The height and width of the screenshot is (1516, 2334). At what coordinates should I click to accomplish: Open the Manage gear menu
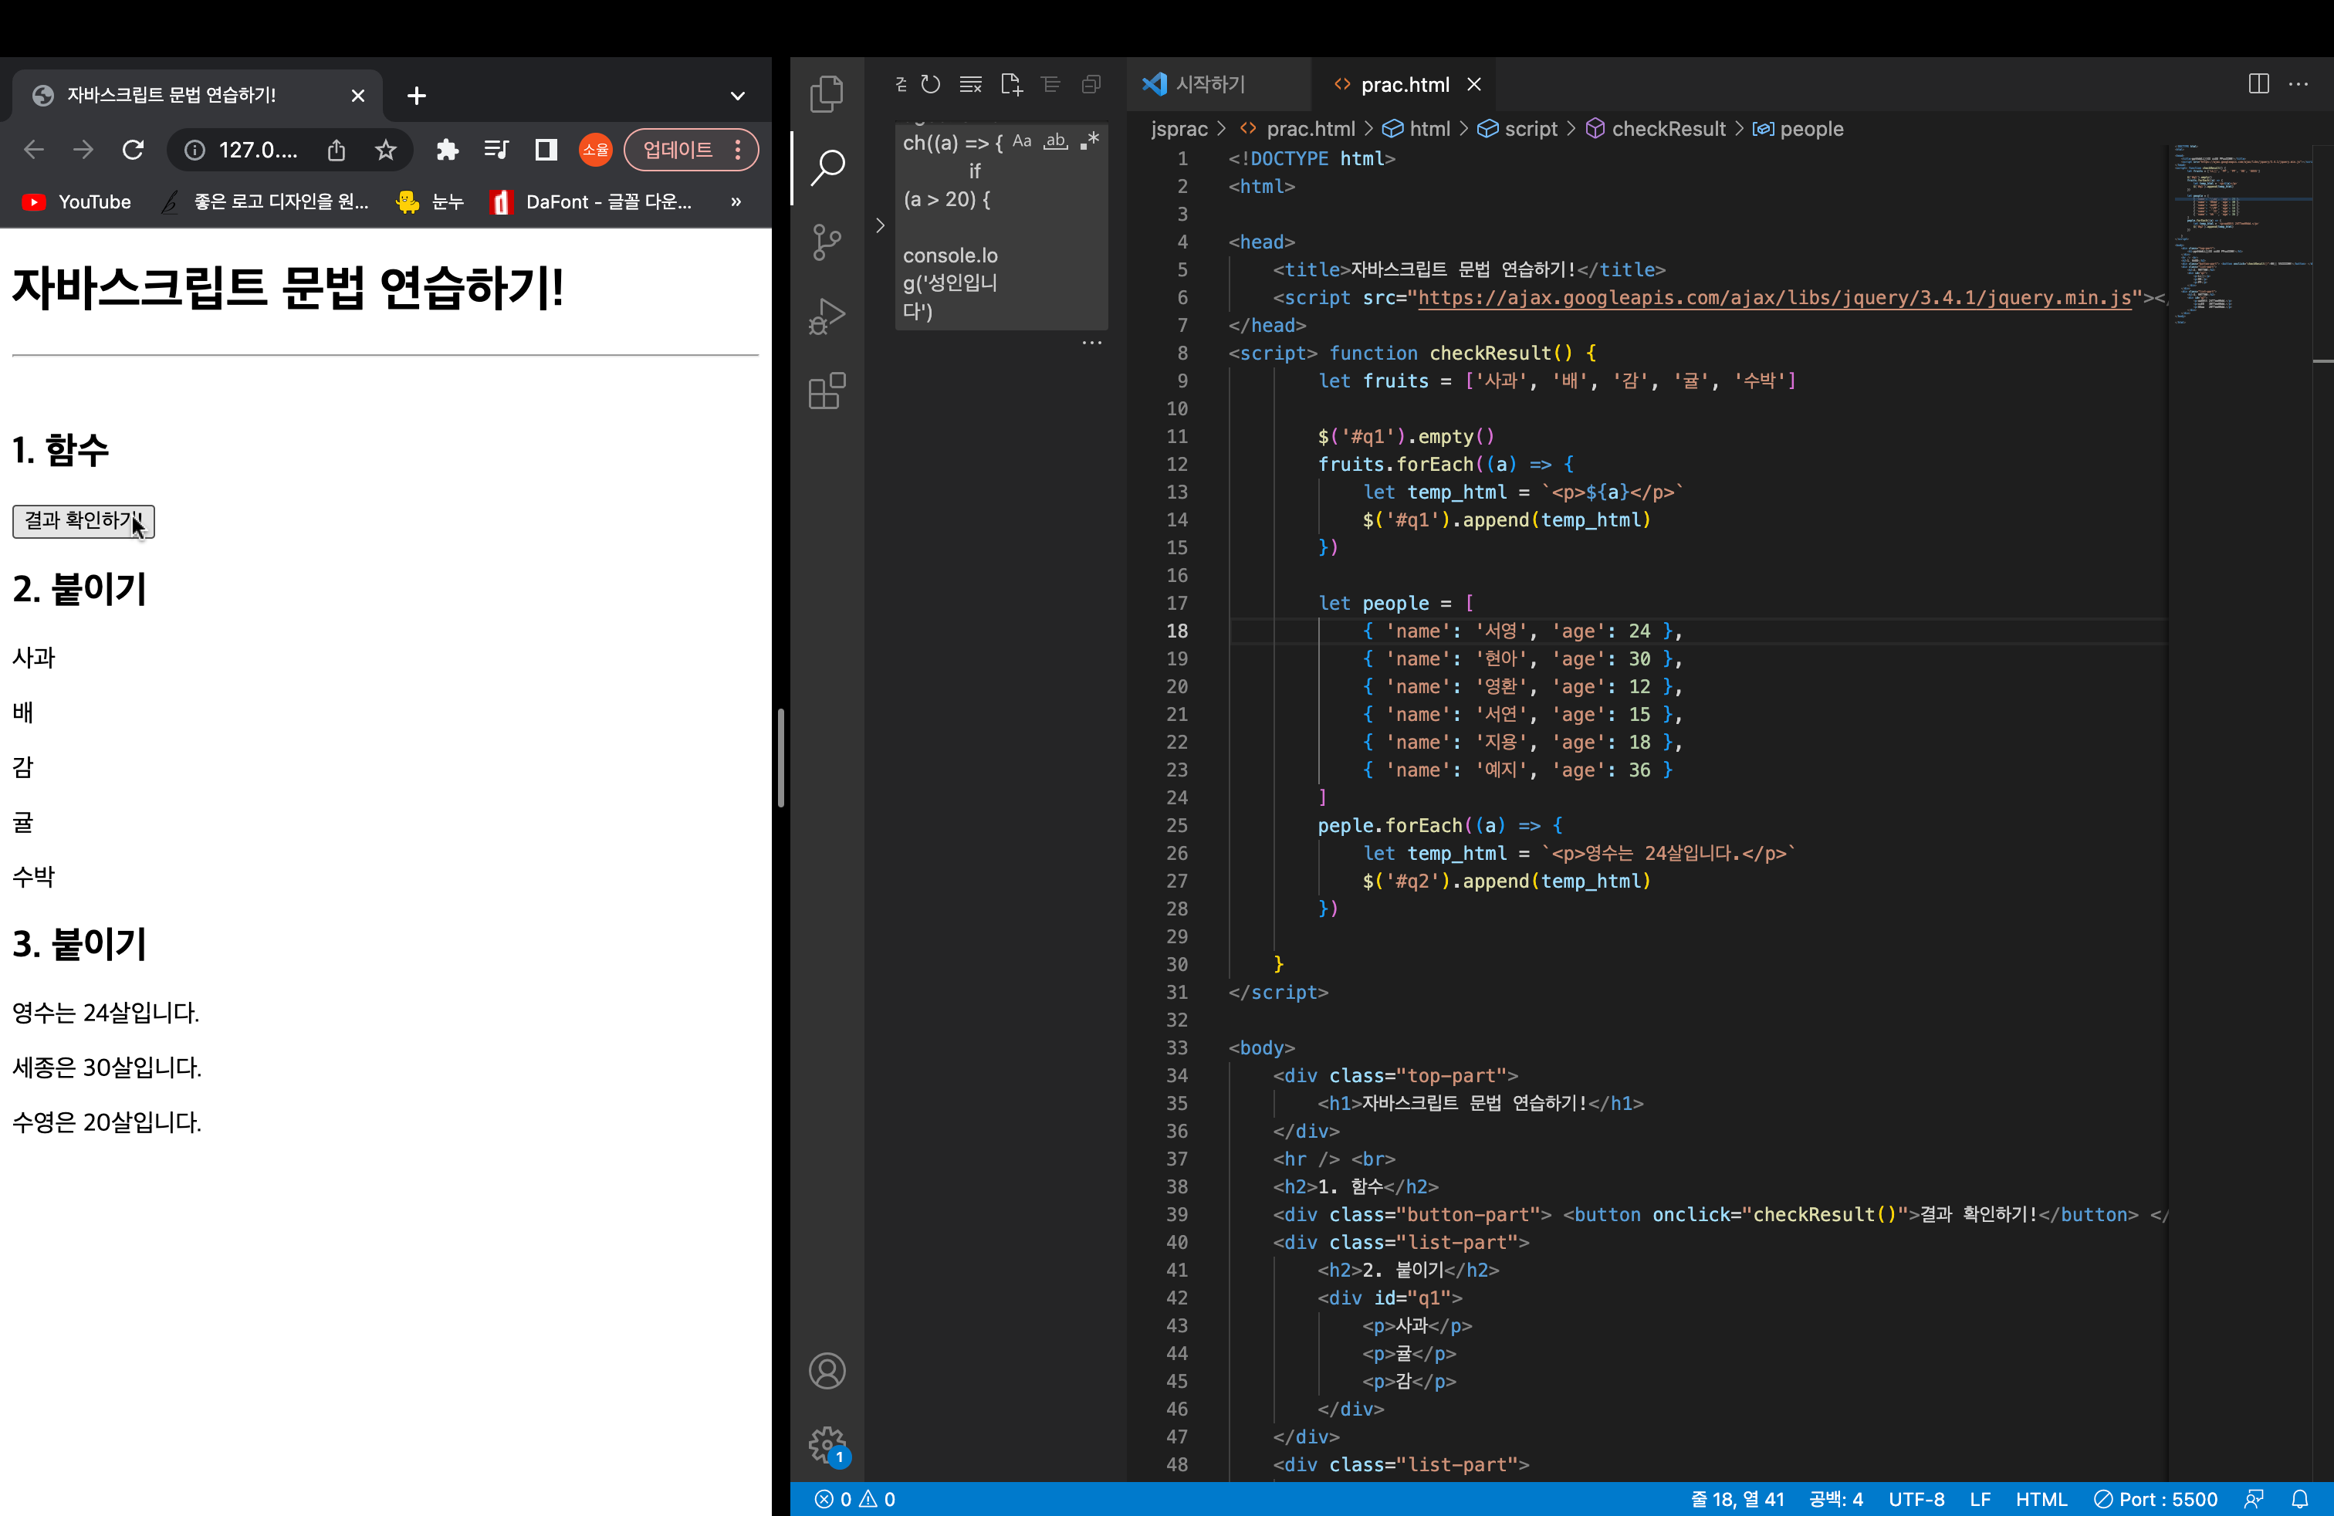(x=827, y=1444)
